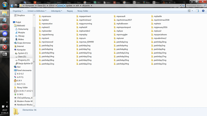This screenshot has height=116, width=207.
Task: Select the patchday25ng folder icon
Action: (x=152, y=64)
